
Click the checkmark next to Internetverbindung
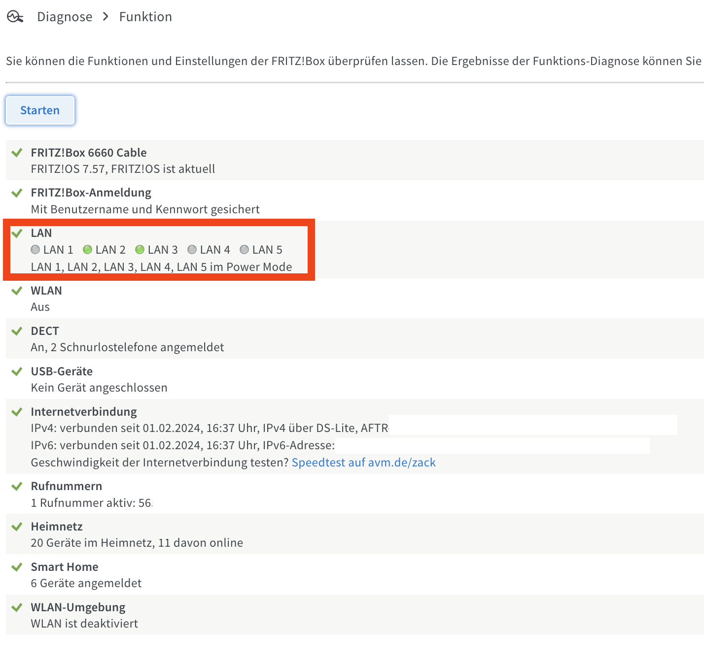point(17,412)
